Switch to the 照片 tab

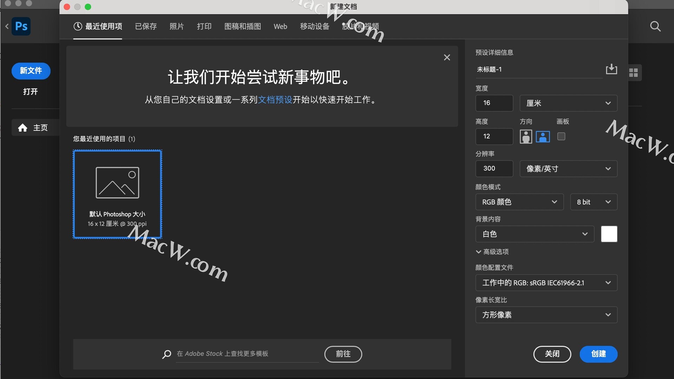pos(177,26)
